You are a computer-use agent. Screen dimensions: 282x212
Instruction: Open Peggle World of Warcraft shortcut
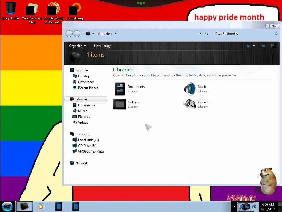pyautogui.click(x=53, y=13)
